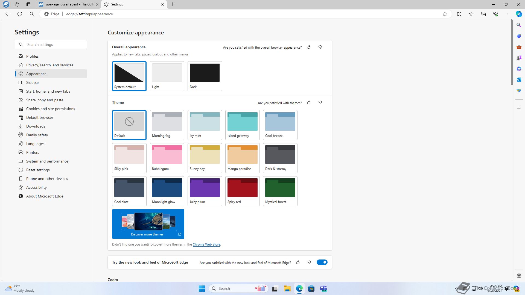Thumbs down the new look and feel

309,262
